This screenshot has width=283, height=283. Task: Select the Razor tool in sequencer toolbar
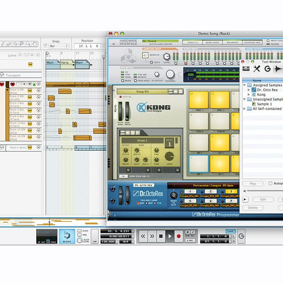point(16,43)
